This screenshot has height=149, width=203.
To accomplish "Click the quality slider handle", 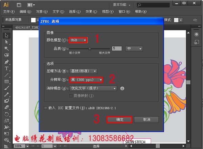I will coord(90,49).
